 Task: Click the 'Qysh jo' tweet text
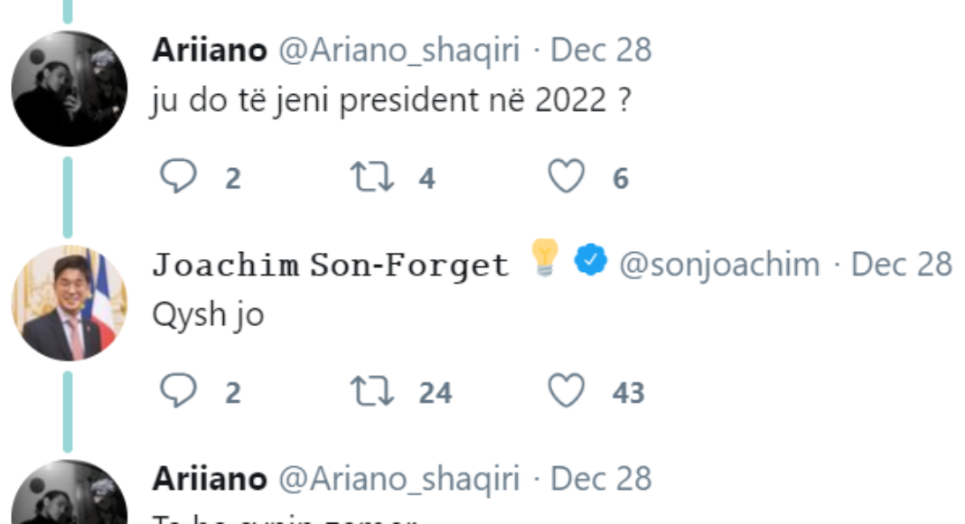click(209, 317)
